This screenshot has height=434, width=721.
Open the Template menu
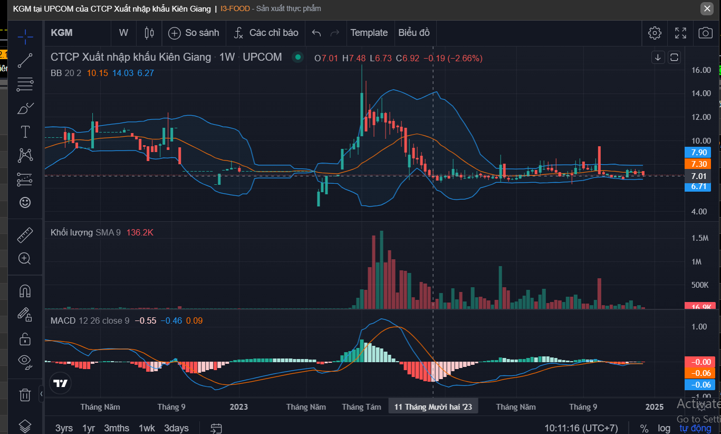click(x=369, y=33)
